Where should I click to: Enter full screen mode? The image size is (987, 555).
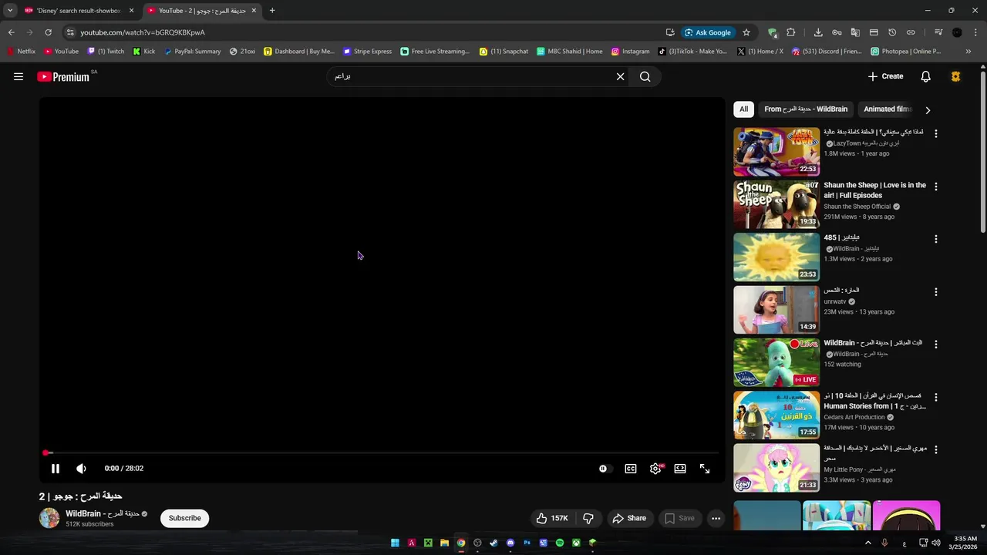coord(705,469)
